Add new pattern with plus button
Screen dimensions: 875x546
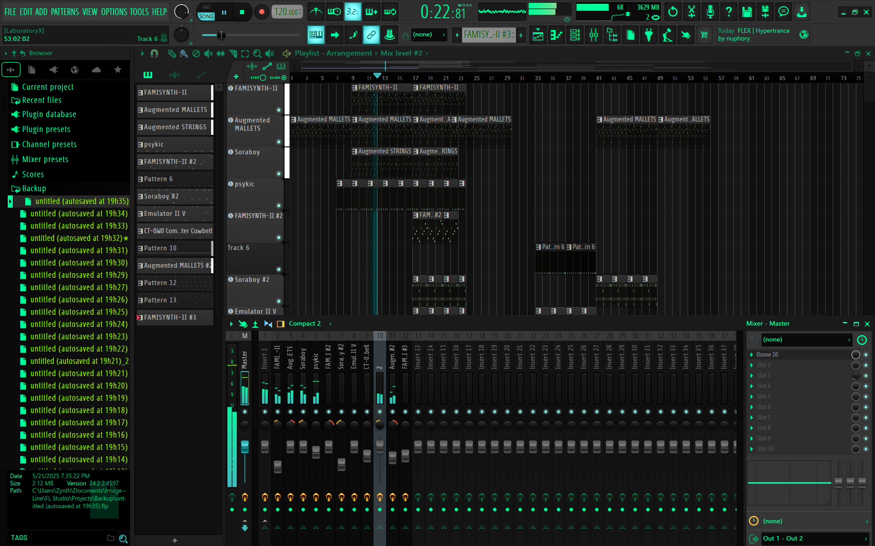tap(521, 35)
